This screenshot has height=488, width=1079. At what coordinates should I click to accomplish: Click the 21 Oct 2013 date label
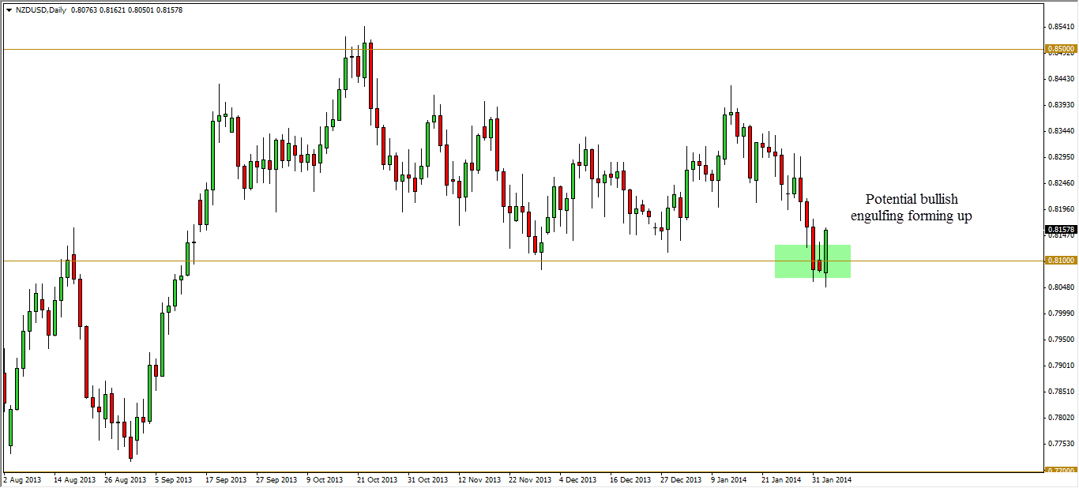coord(375,479)
